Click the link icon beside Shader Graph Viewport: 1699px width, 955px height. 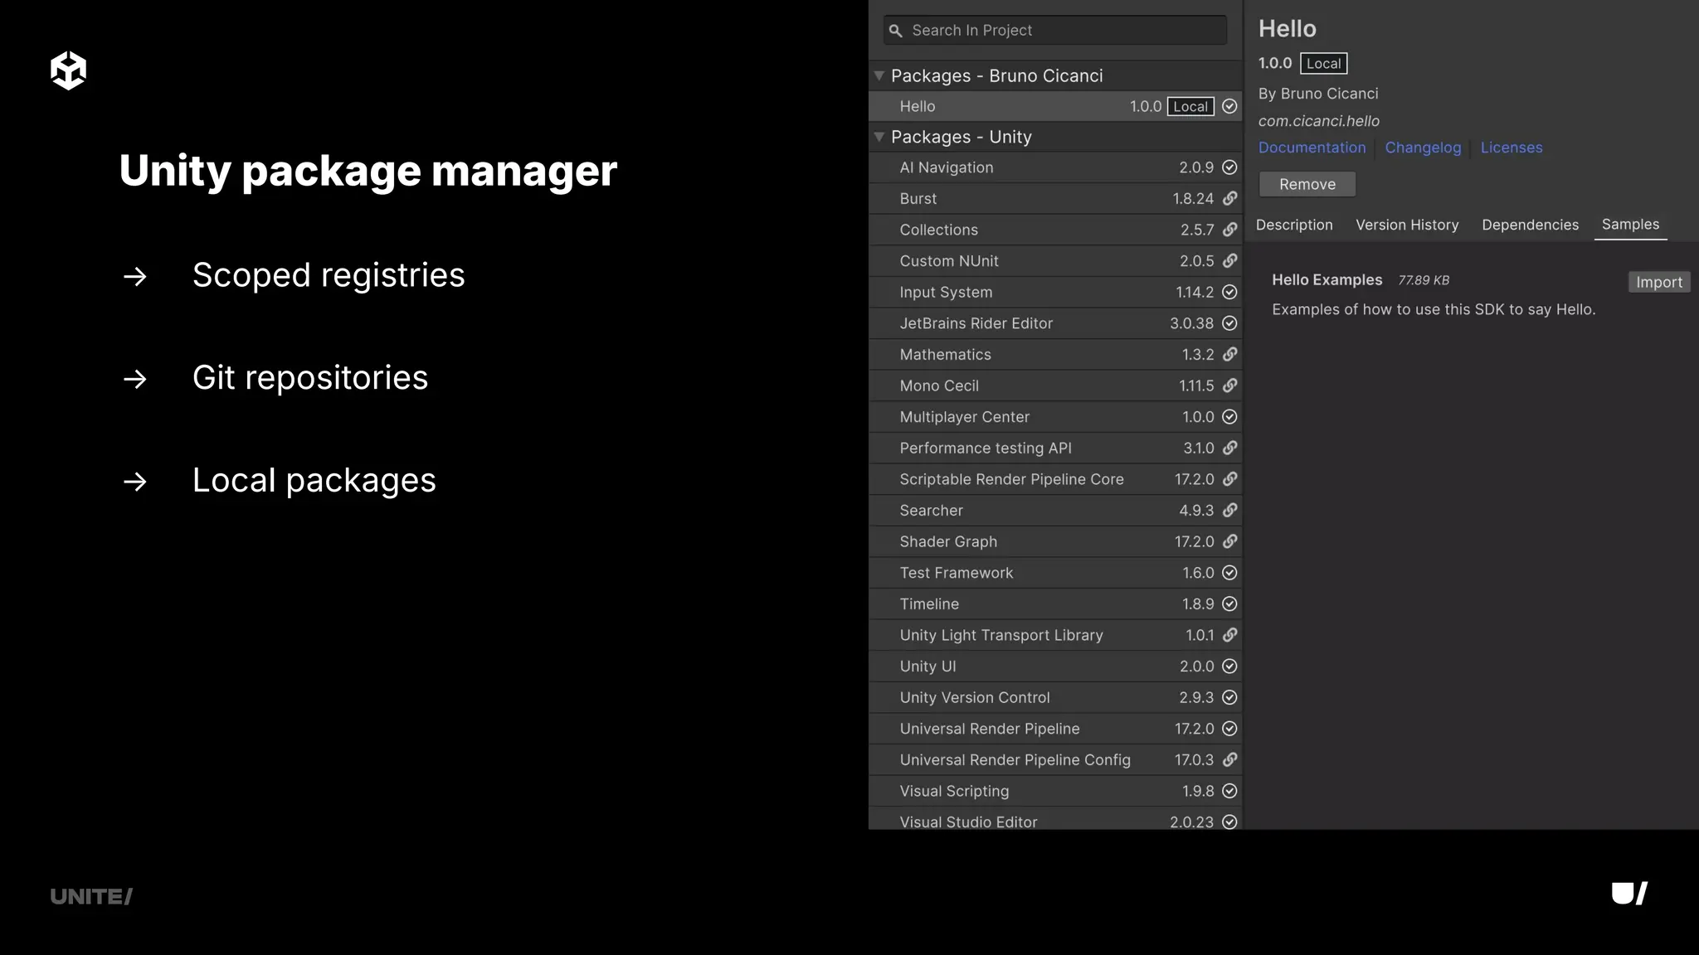(1229, 541)
